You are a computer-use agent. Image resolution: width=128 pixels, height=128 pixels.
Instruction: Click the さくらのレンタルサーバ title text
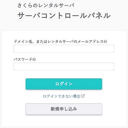46,5
